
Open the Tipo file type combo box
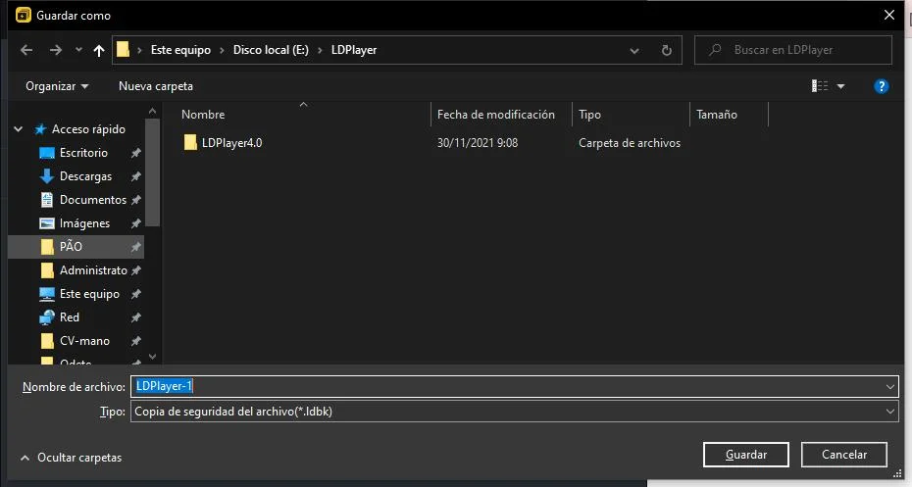click(514, 412)
